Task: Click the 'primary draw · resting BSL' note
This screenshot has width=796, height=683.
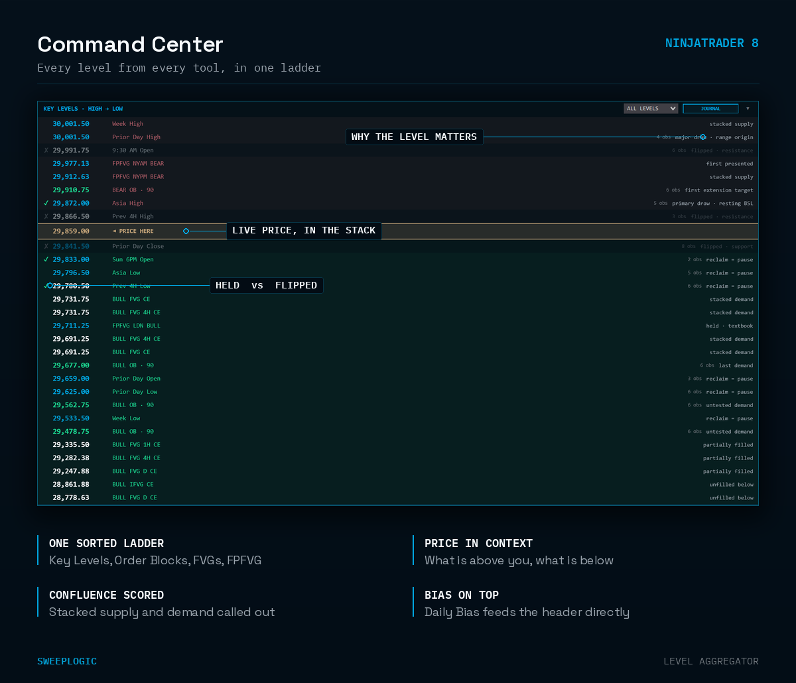Action: [x=712, y=204]
